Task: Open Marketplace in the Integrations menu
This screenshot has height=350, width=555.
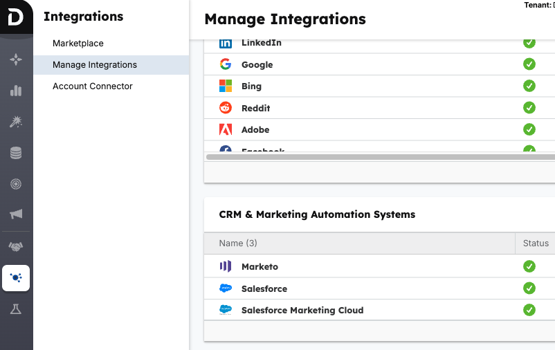Action: pos(78,44)
